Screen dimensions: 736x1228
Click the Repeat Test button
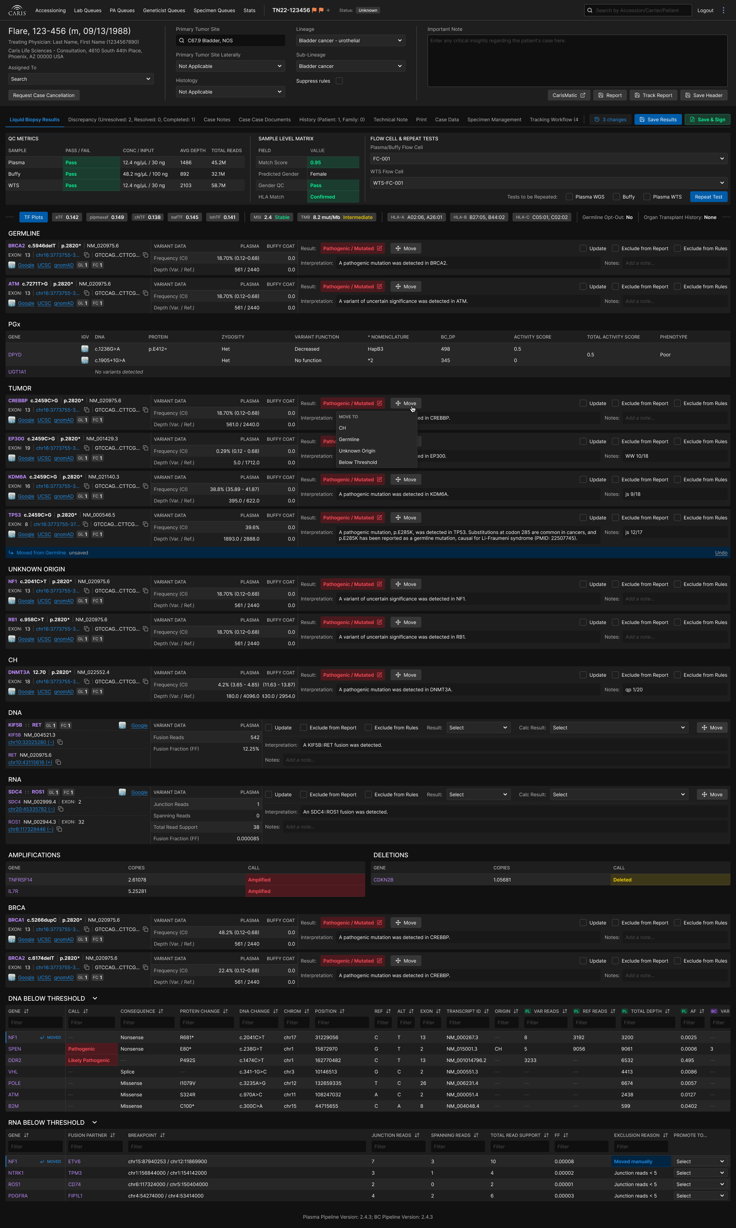coord(709,197)
